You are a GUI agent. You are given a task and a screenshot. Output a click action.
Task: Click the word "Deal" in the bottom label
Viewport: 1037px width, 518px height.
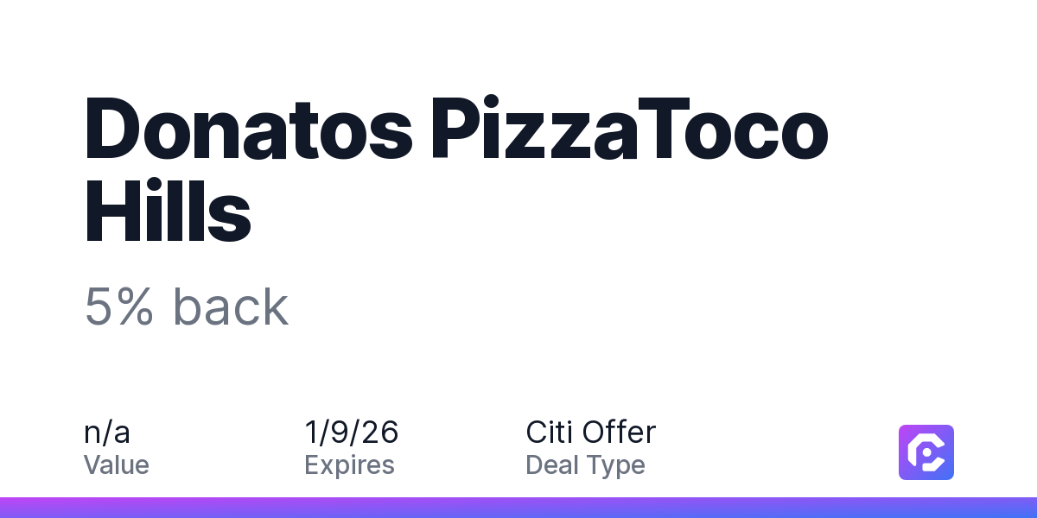tap(553, 465)
